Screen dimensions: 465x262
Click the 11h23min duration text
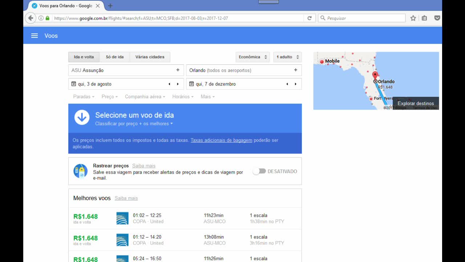pos(214,215)
